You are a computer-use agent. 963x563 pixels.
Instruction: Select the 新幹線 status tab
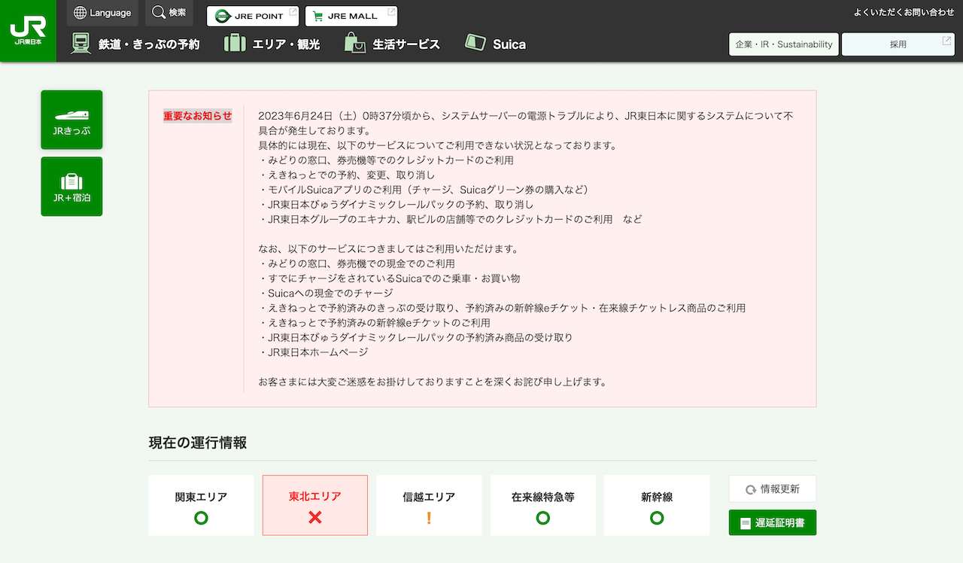[657, 505]
